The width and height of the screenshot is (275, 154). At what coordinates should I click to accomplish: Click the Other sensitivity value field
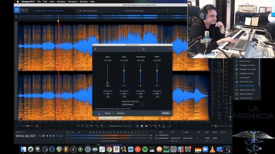[157, 97]
